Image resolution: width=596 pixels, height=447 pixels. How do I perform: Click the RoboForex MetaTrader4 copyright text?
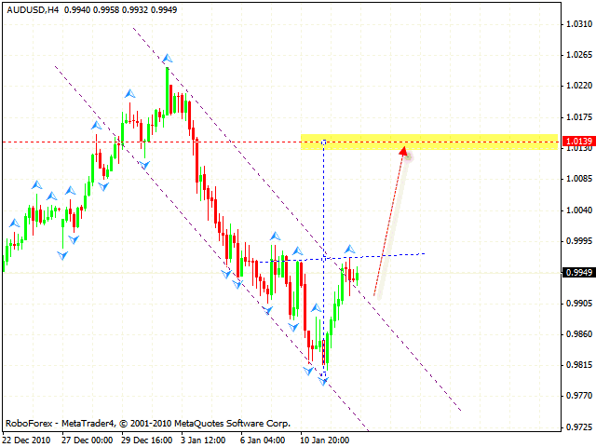point(148,424)
